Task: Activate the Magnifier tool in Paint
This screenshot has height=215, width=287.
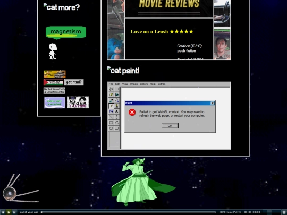Action: pos(116,100)
